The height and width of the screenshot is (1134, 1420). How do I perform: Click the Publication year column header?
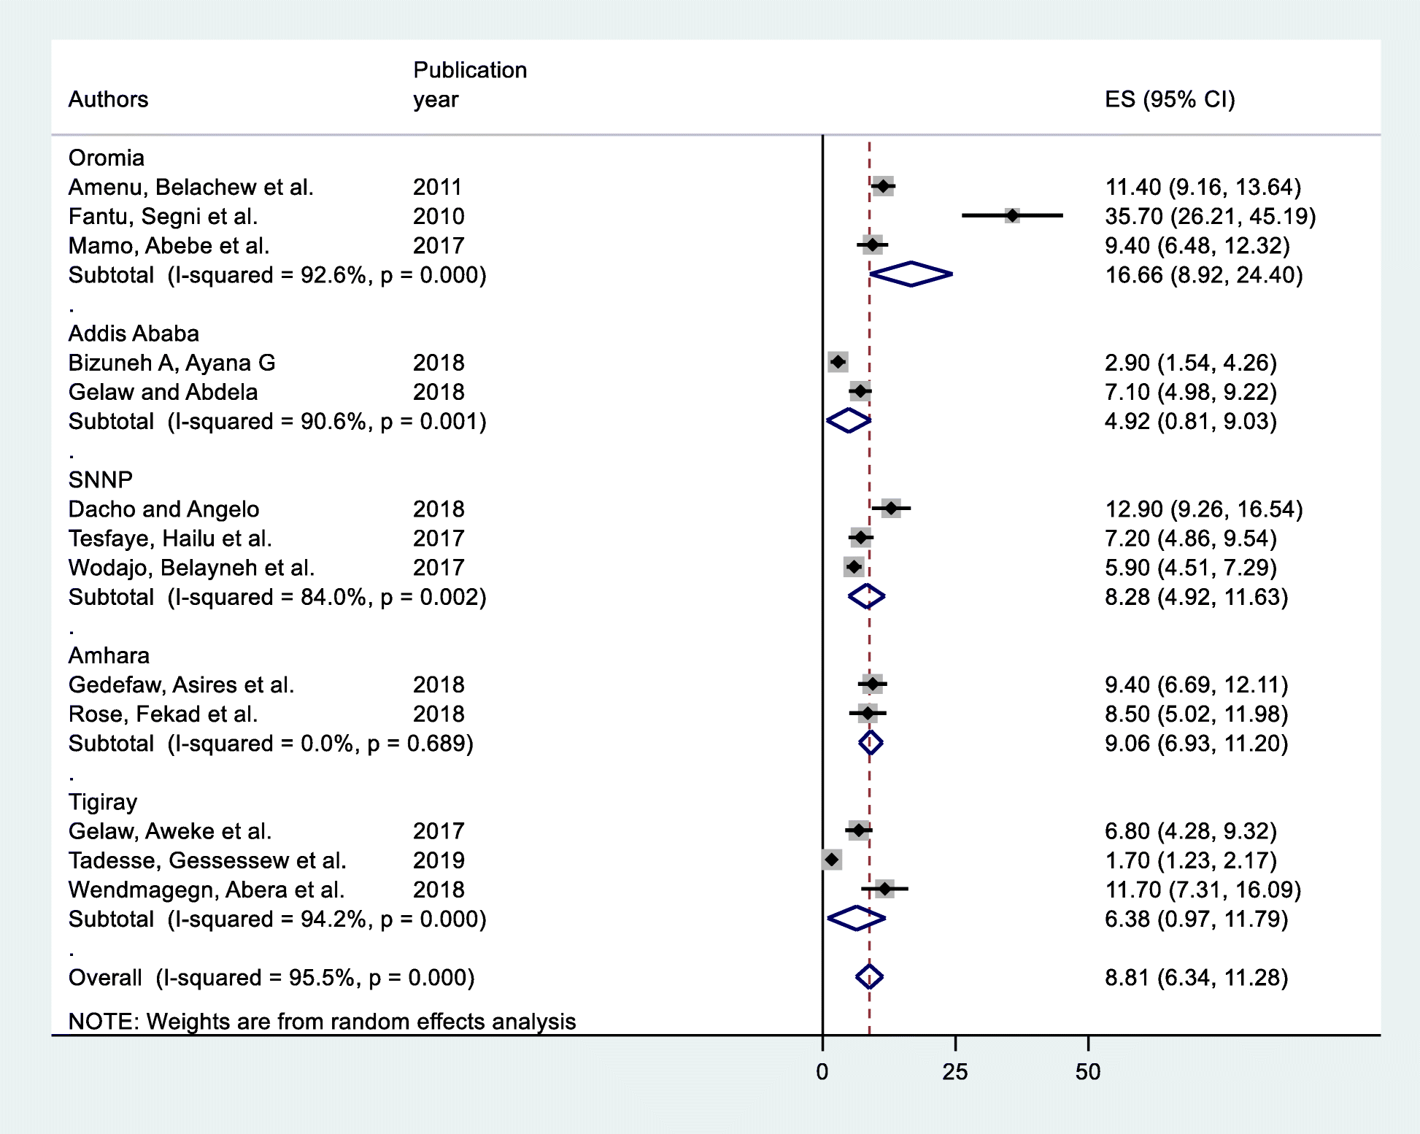(470, 84)
